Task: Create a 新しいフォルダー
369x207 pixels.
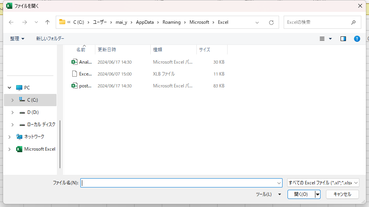Action: click(x=50, y=38)
